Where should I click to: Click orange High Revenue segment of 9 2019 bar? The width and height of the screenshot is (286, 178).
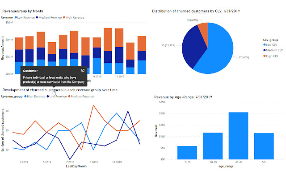(x=97, y=43)
